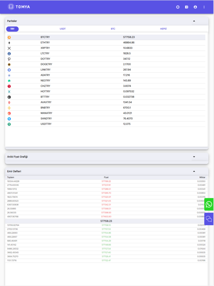Click the order book mid price 577158.23

coord(106,221)
